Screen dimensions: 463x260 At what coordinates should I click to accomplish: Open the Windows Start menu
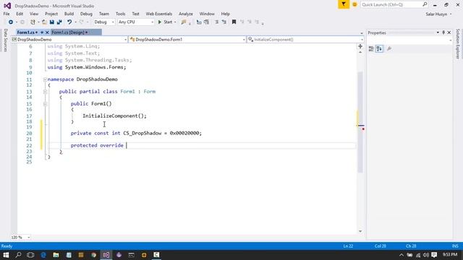(x=6, y=255)
